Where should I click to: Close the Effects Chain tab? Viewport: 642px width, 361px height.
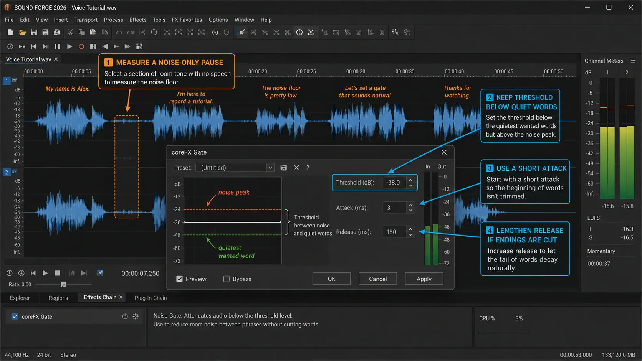[121, 297]
